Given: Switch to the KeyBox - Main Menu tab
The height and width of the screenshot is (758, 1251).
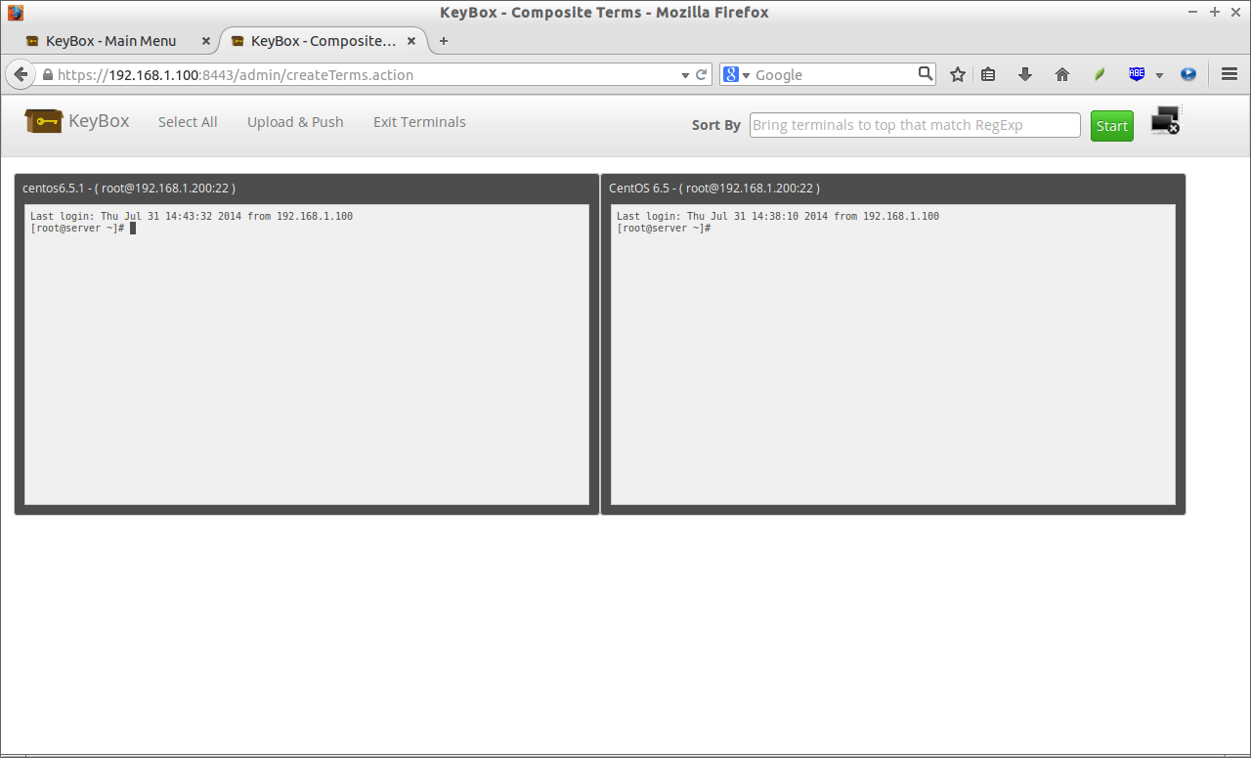Looking at the screenshot, I should (110, 41).
